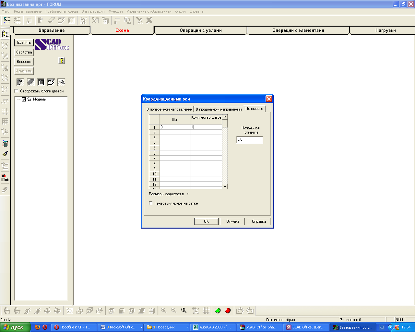Click the RU language indicator in tray
The width and height of the screenshot is (415, 332).
(x=382, y=327)
